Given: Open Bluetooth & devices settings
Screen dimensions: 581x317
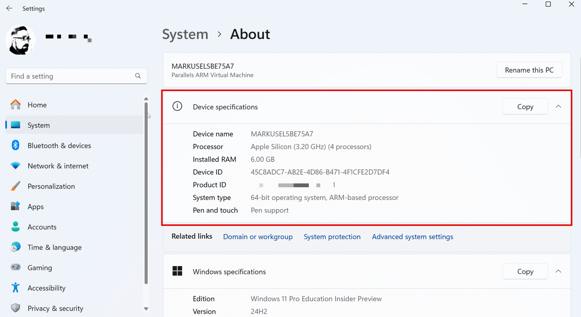Looking at the screenshot, I should point(59,145).
